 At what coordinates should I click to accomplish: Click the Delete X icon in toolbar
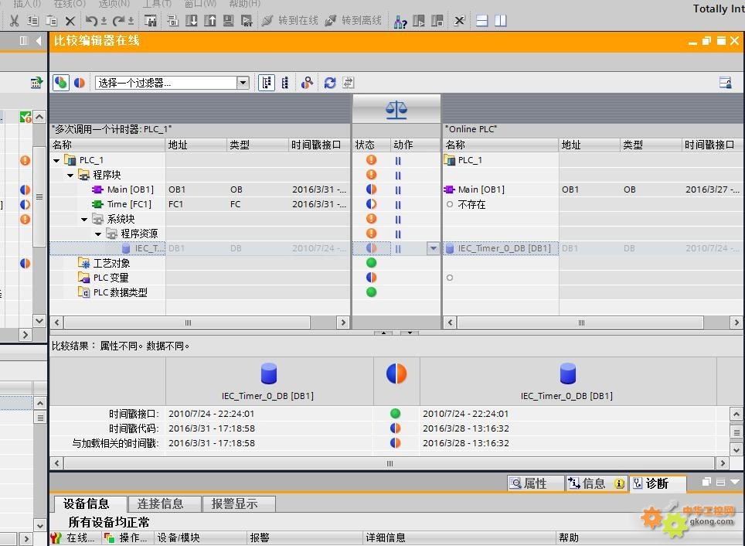(70, 21)
